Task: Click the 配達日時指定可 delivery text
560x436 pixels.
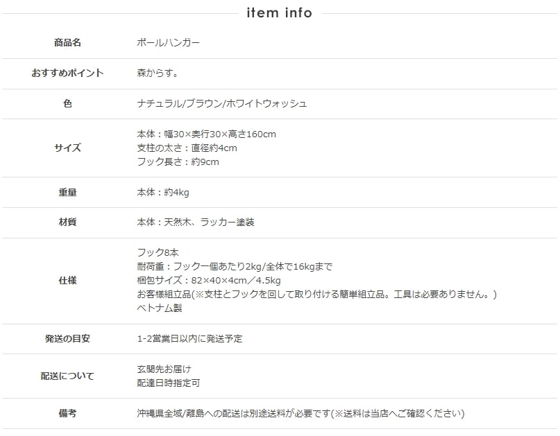Action: click(x=169, y=383)
